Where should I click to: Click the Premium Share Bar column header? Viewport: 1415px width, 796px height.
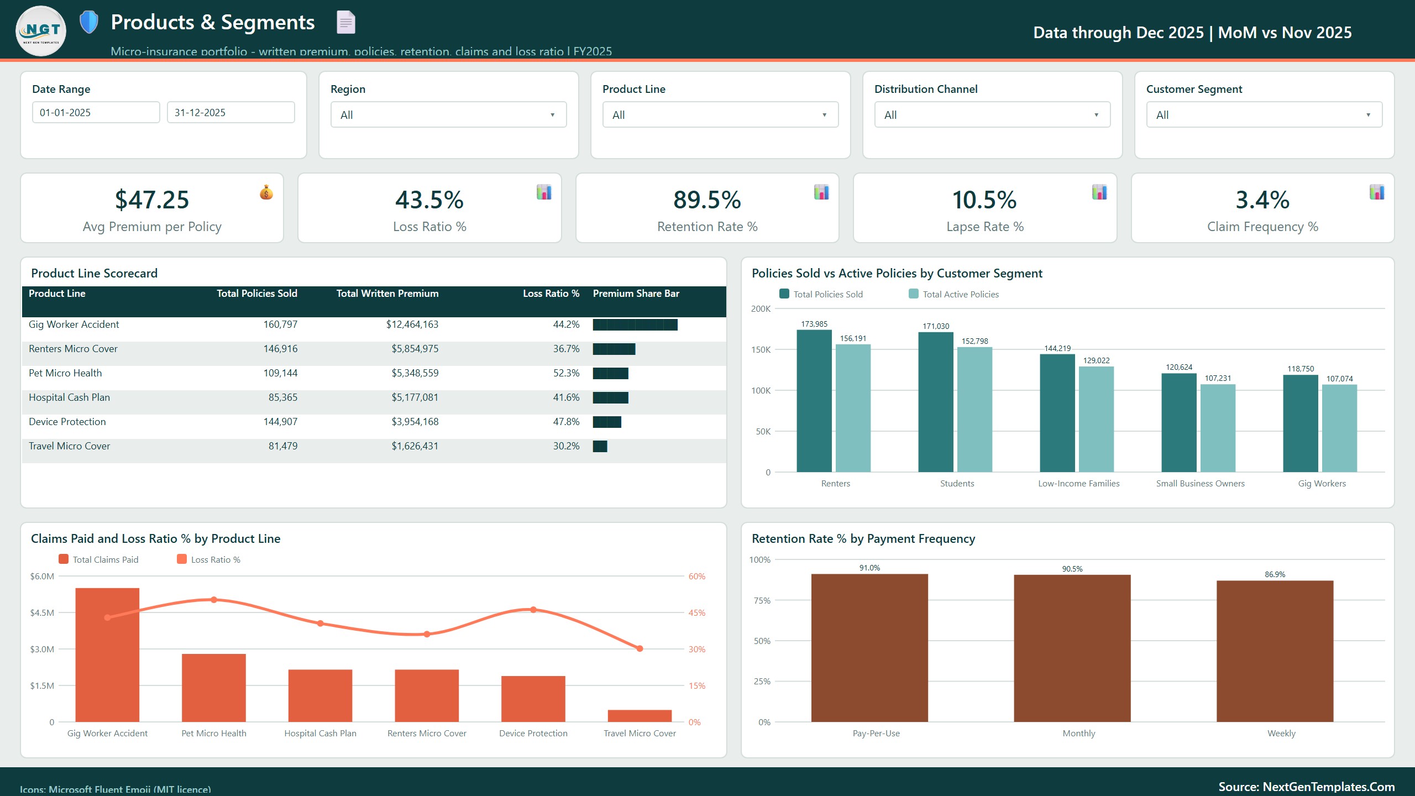tap(636, 294)
